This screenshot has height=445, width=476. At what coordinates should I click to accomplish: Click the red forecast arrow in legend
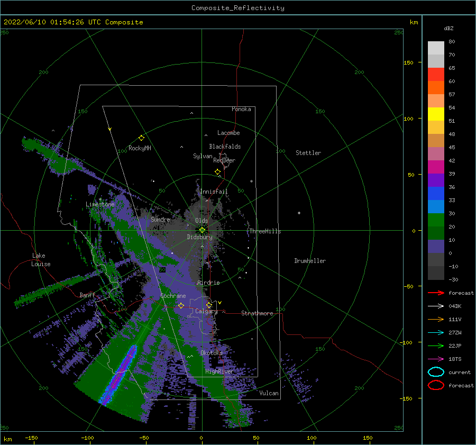(x=436, y=293)
